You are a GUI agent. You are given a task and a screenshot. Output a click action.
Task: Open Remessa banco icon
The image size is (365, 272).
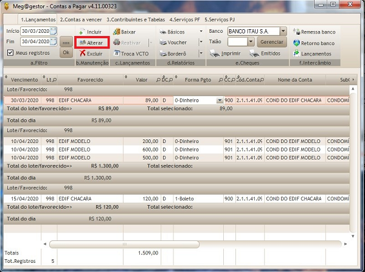(x=297, y=32)
